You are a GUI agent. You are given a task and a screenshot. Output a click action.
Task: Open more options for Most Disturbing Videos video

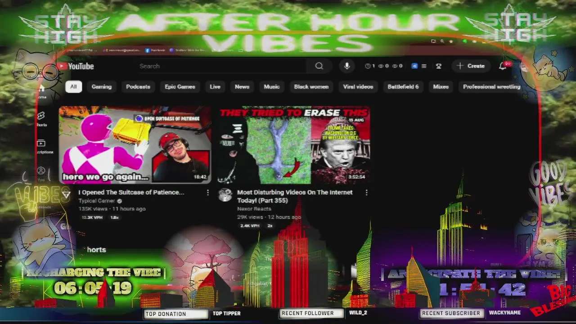(x=366, y=193)
